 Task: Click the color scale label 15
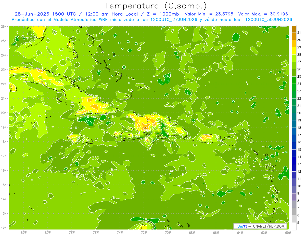click(x=299, y=149)
